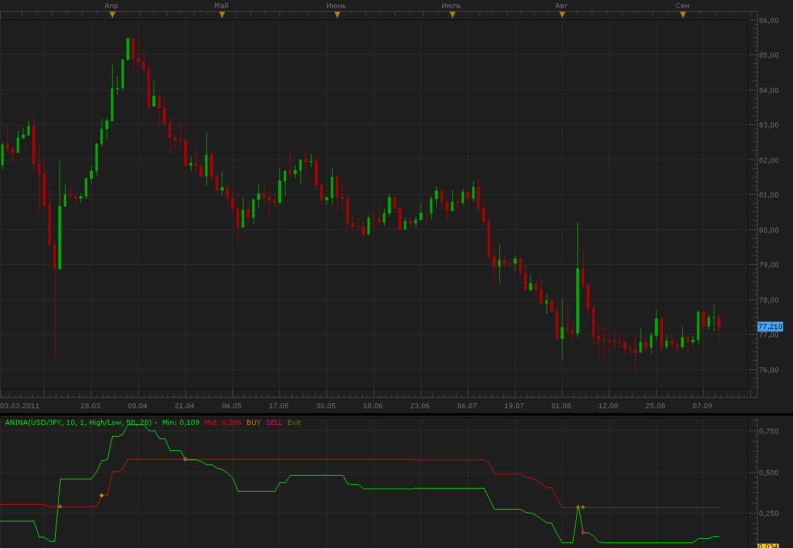Click the date label 23.06
This screenshot has height=548, width=793.
coord(420,406)
